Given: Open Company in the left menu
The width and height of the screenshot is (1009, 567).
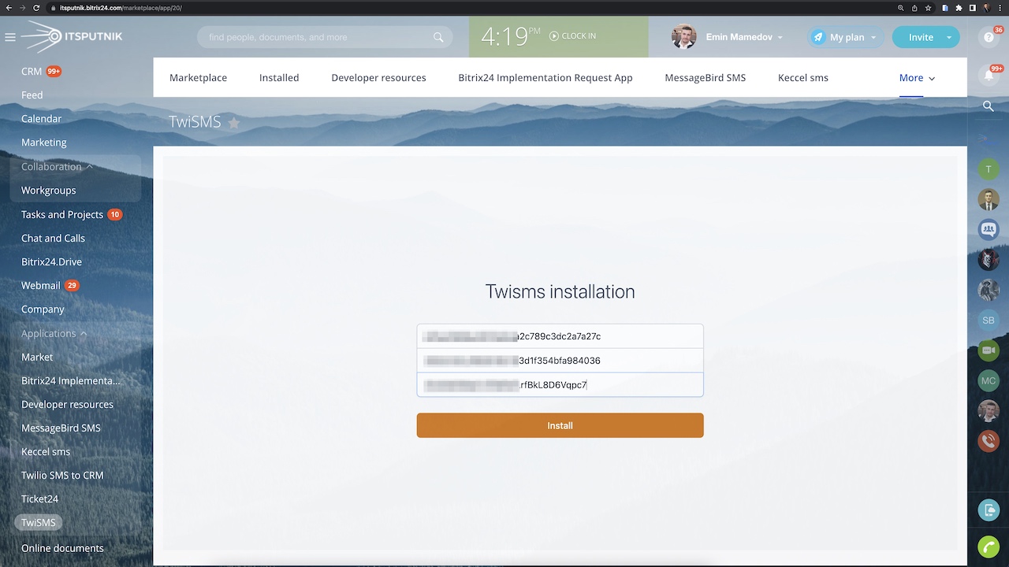Looking at the screenshot, I should pos(43,309).
